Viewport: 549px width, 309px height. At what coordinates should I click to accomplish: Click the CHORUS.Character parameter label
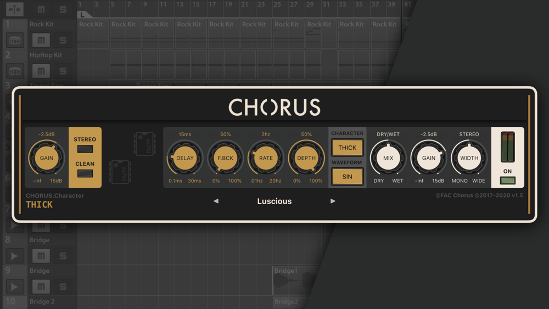click(x=55, y=195)
